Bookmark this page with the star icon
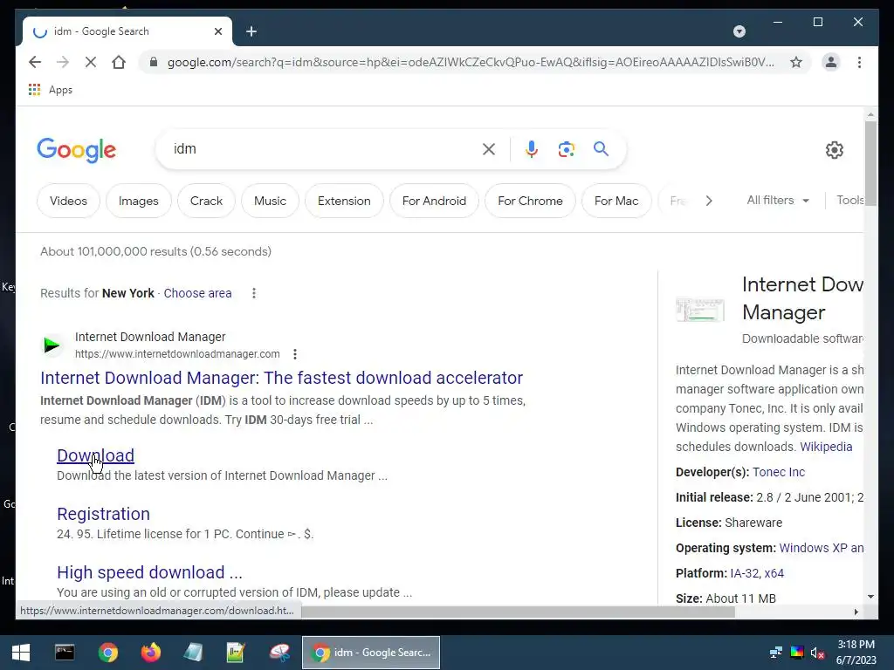Image resolution: width=894 pixels, height=670 pixels. pyautogui.click(x=796, y=62)
